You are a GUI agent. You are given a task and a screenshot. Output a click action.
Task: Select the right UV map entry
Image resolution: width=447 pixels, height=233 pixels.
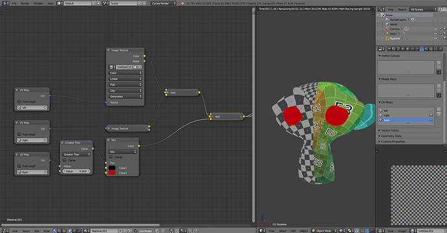[x=406, y=115]
